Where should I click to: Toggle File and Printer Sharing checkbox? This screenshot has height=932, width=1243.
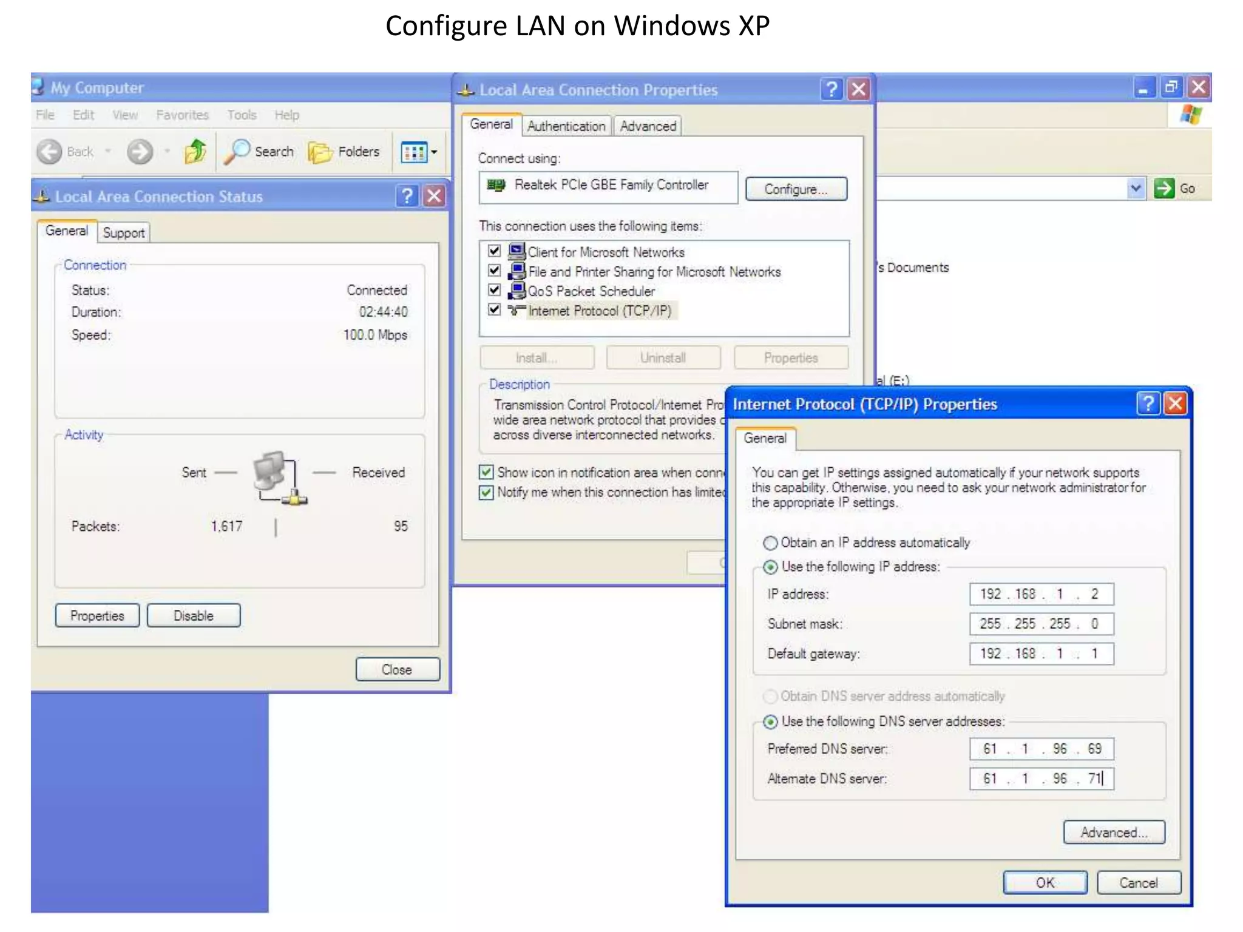tap(495, 271)
